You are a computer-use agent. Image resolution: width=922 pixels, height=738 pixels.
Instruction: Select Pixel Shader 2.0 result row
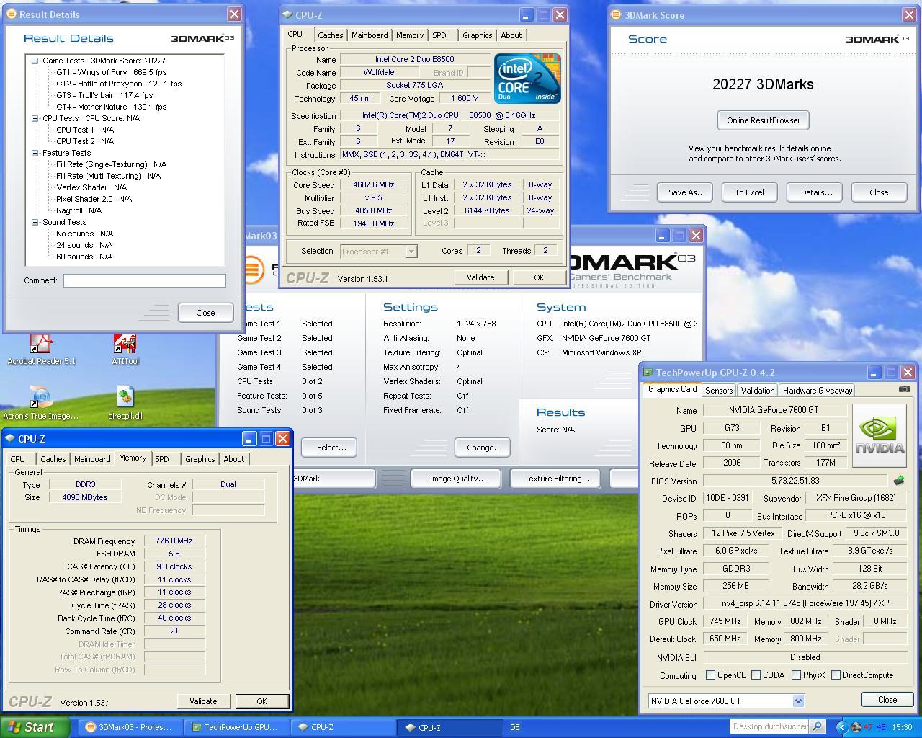94,199
